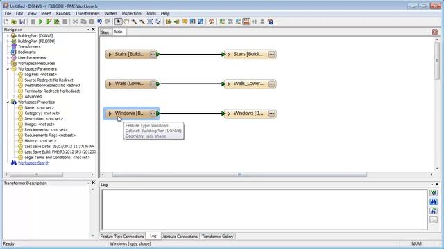The image size is (444, 249).
Task: Close the Main canvas tab using red button
Action: click(x=435, y=32)
